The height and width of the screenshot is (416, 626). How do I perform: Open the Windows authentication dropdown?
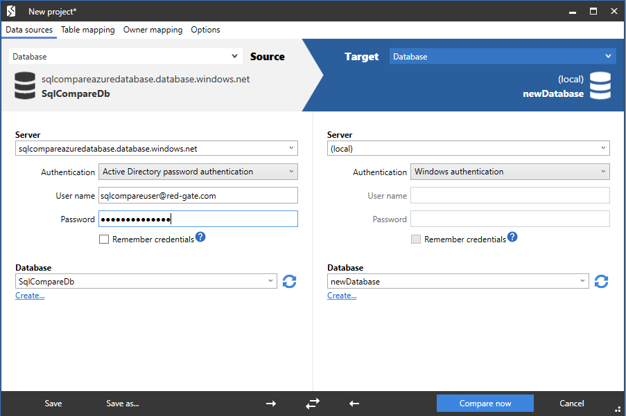510,171
